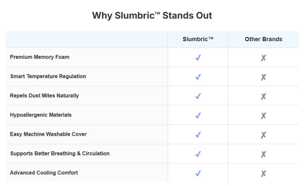
Task: Click Supports Better Breathing & Circulation text
Action: pyautogui.click(x=60, y=153)
